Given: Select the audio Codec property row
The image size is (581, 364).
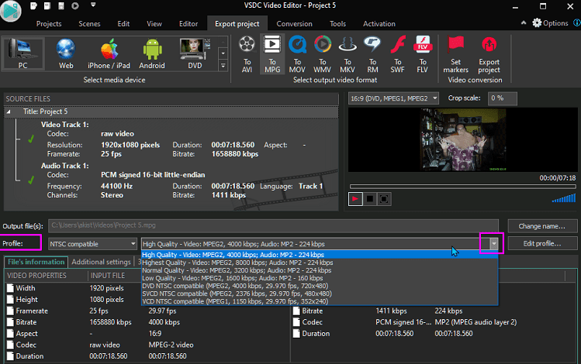Looking at the screenshot, I should [434, 322].
